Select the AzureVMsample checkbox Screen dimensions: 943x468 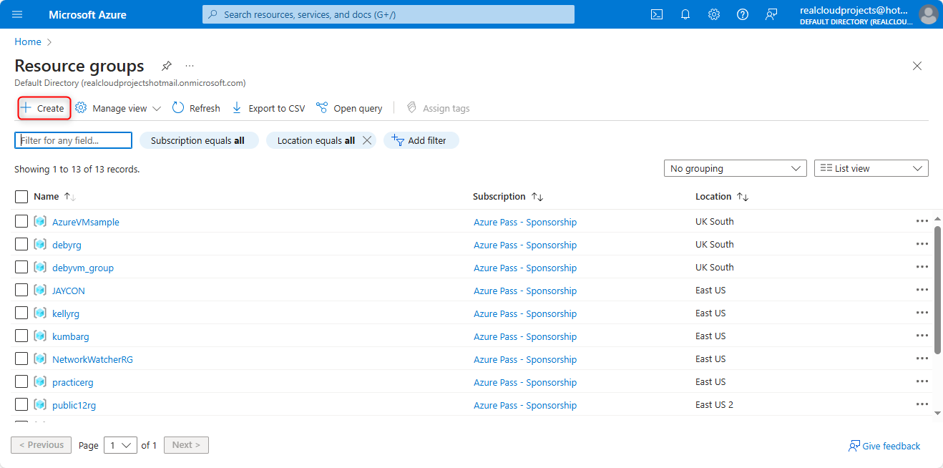tap(21, 221)
